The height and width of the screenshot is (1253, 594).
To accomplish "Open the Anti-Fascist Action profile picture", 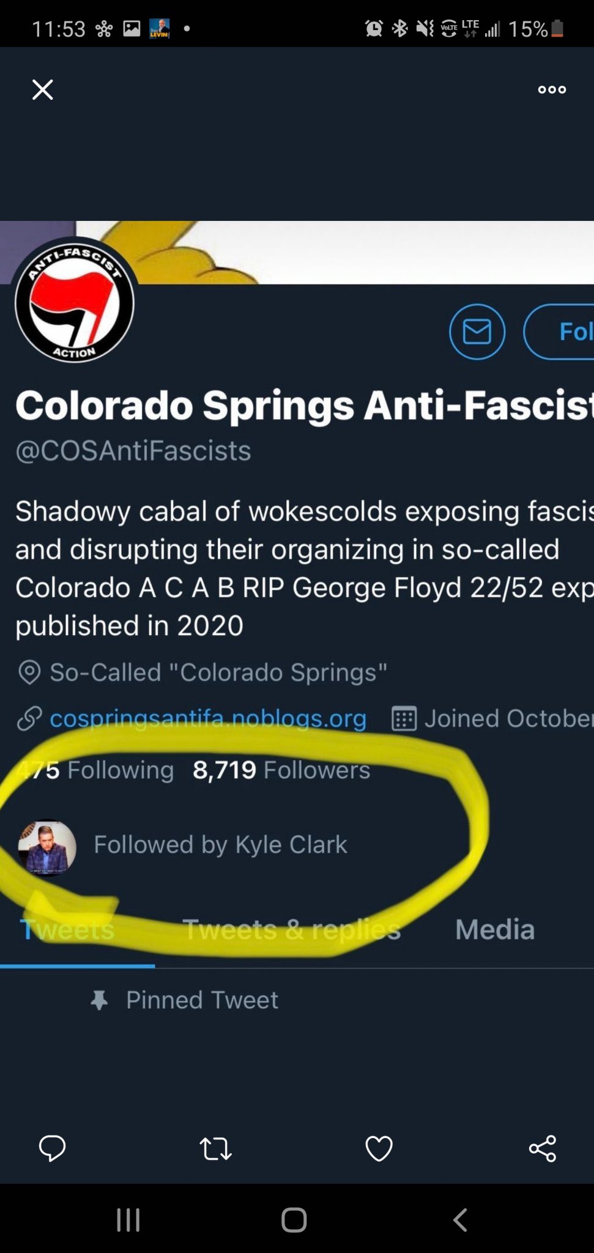I will [x=75, y=301].
